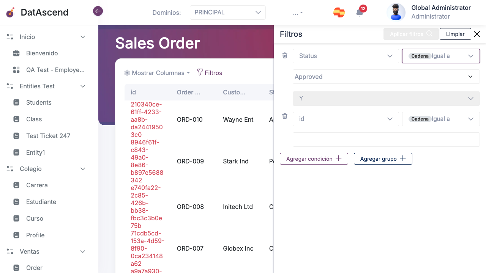Screen dimensions: 486x273
Task: Open order id link starting e740fa22
Action: pyautogui.click(x=147, y=207)
